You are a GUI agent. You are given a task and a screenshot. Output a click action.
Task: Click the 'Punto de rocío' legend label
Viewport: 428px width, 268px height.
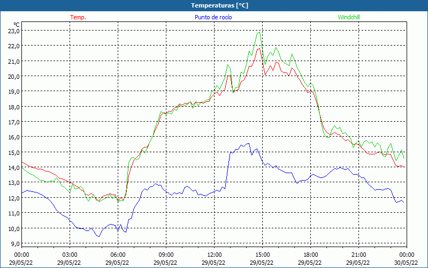coord(213,17)
